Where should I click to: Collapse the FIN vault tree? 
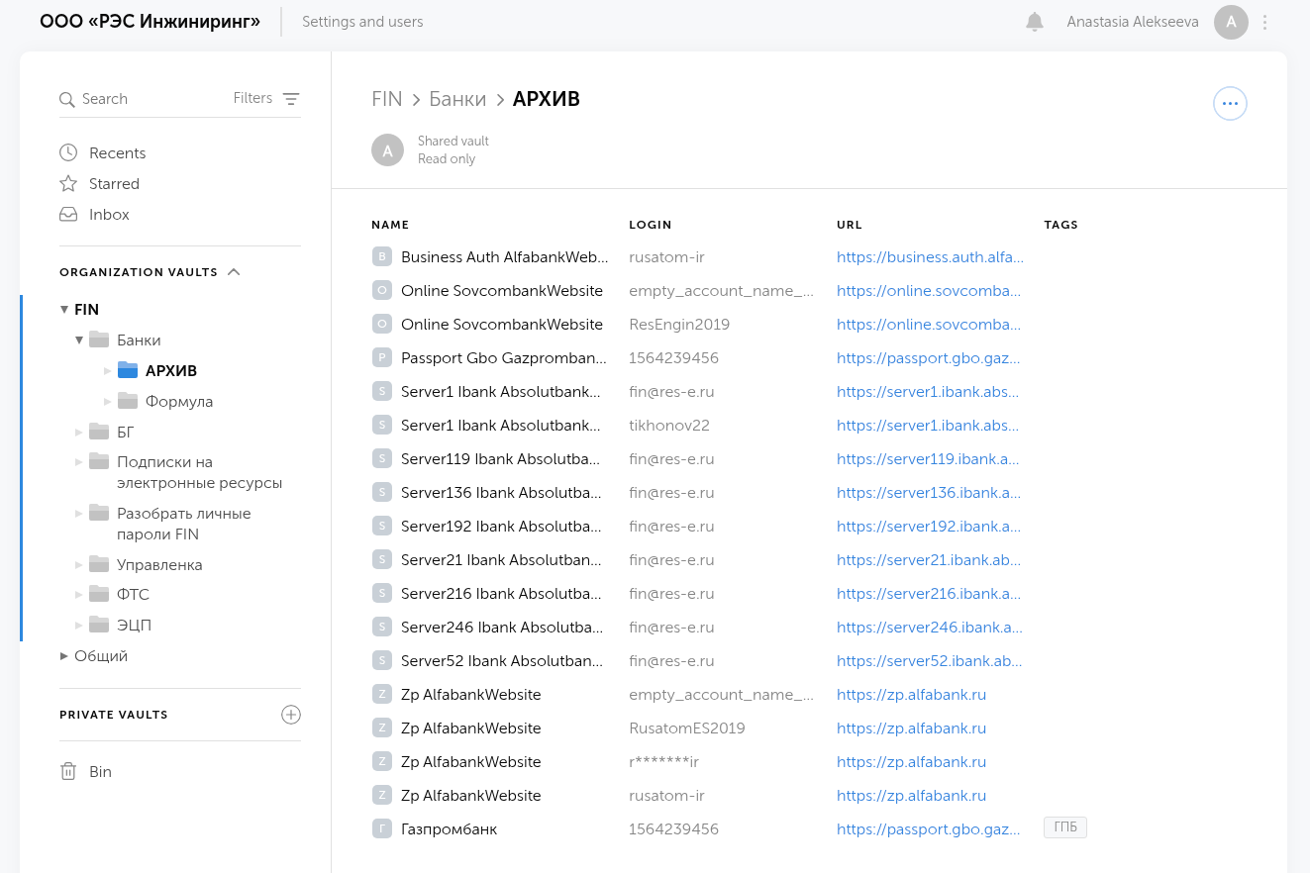(64, 310)
